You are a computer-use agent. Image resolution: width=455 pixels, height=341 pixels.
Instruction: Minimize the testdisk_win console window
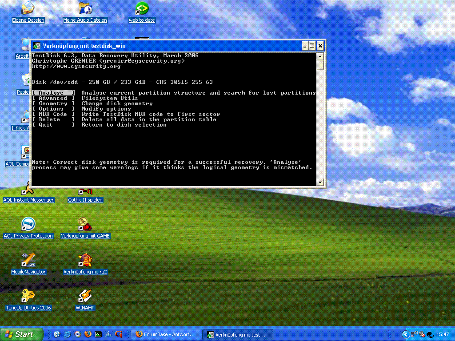tap(305, 46)
